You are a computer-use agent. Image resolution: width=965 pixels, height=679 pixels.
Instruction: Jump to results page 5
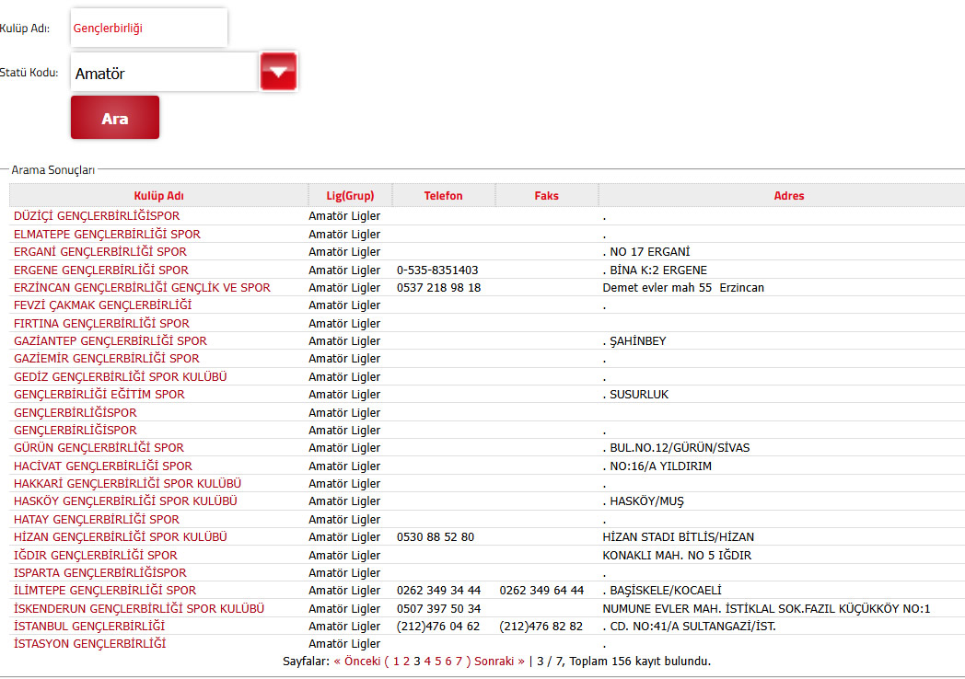coord(438,662)
